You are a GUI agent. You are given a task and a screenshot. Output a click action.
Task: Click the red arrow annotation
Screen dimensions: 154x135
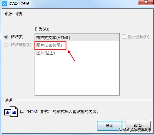(71, 56)
